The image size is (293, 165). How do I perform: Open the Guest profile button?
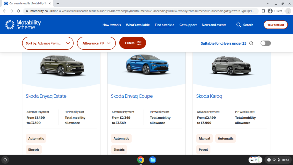275,11
